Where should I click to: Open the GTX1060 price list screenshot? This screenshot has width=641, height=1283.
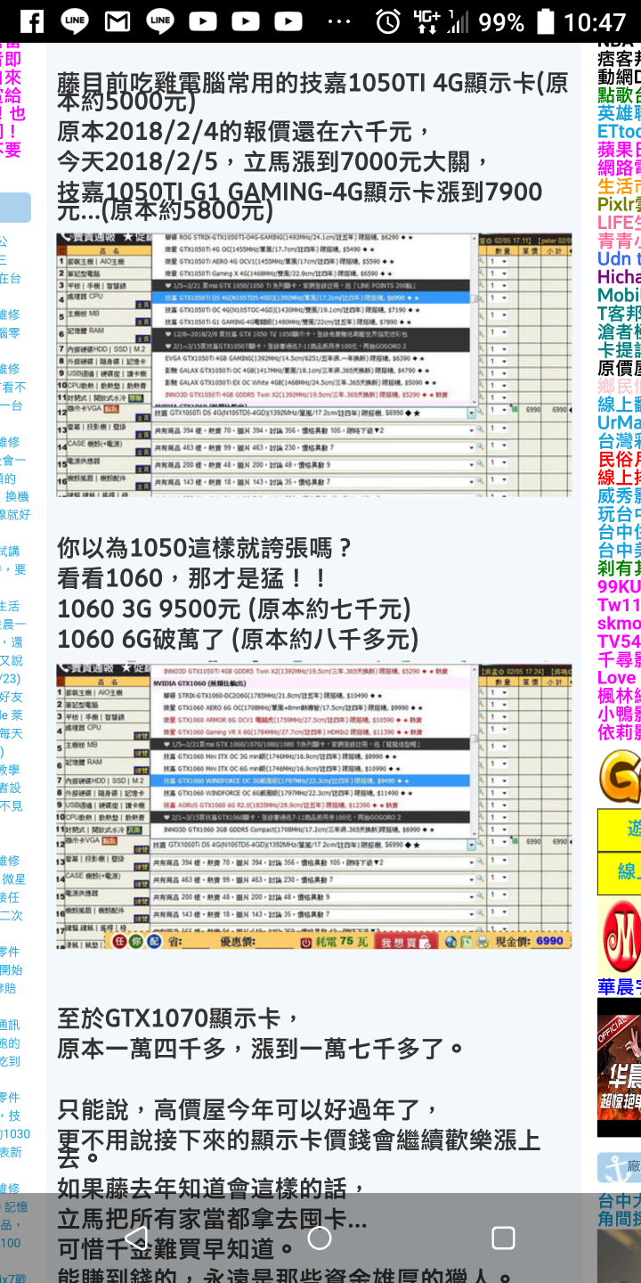314,806
